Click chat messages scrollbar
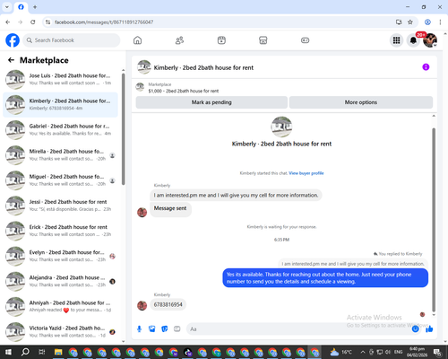Image resolution: width=448 pixels, height=359 pixels. (434, 220)
